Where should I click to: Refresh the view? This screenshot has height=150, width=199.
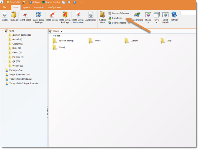[174, 17]
